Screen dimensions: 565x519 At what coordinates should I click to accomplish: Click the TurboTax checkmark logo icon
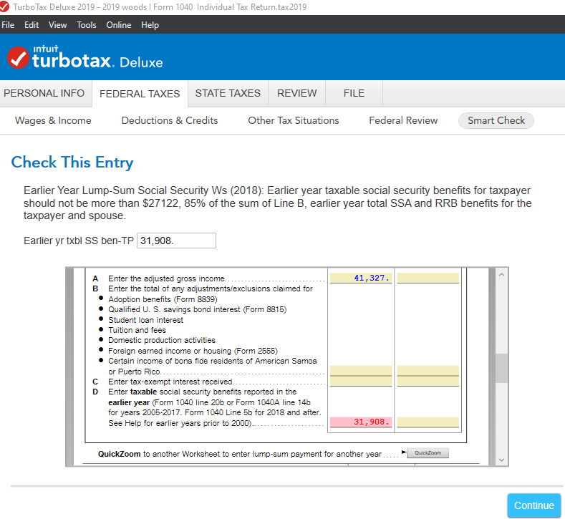click(x=18, y=57)
